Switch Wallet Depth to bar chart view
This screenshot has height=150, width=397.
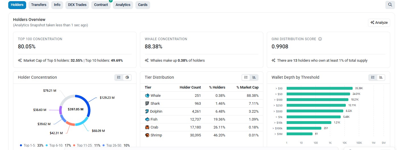click(381, 77)
